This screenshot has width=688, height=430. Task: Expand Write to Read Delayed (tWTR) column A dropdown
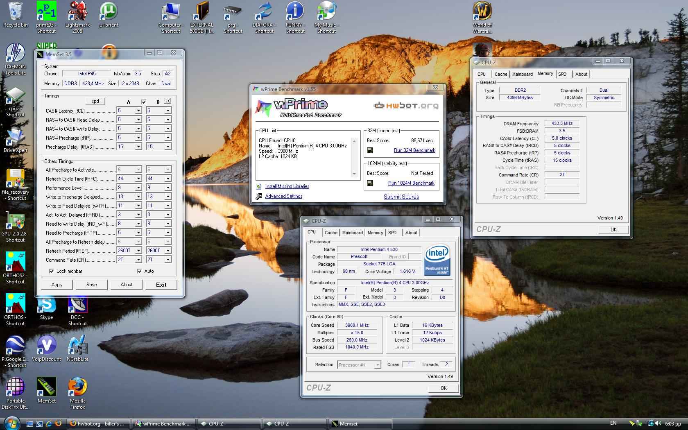pyautogui.click(x=138, y=206)
